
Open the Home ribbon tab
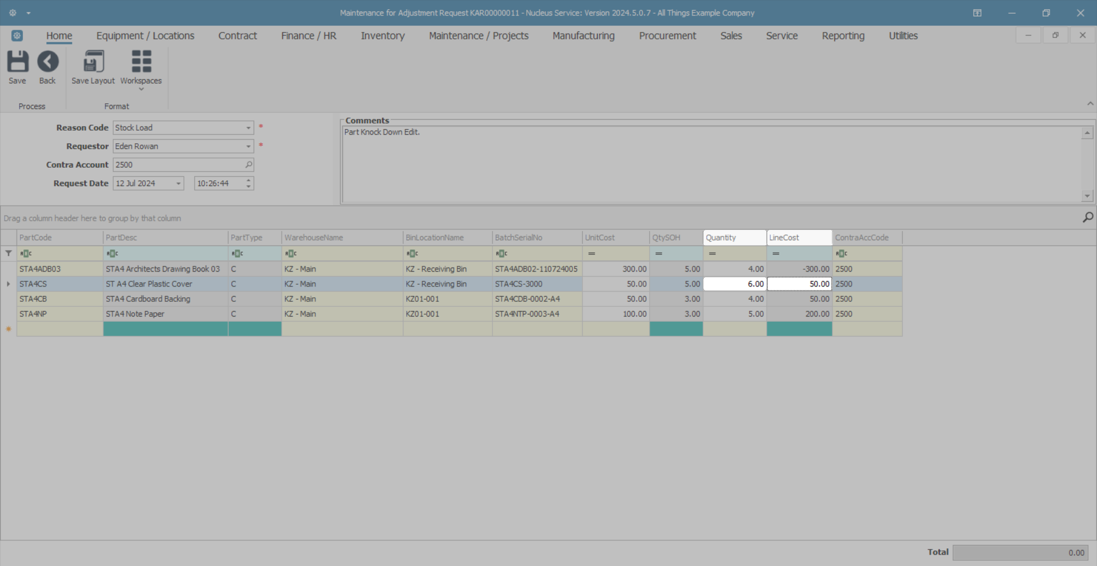click(59, 35)
